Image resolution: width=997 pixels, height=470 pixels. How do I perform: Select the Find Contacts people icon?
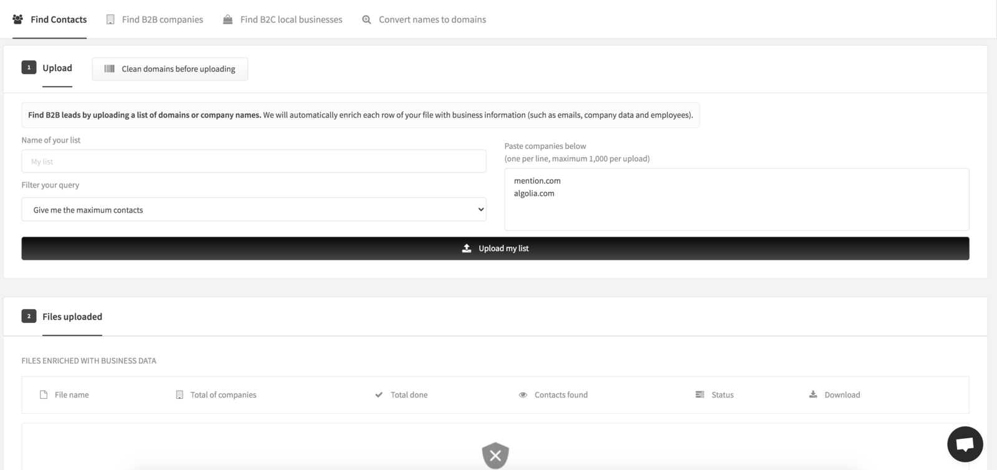(x=16, y=19)
